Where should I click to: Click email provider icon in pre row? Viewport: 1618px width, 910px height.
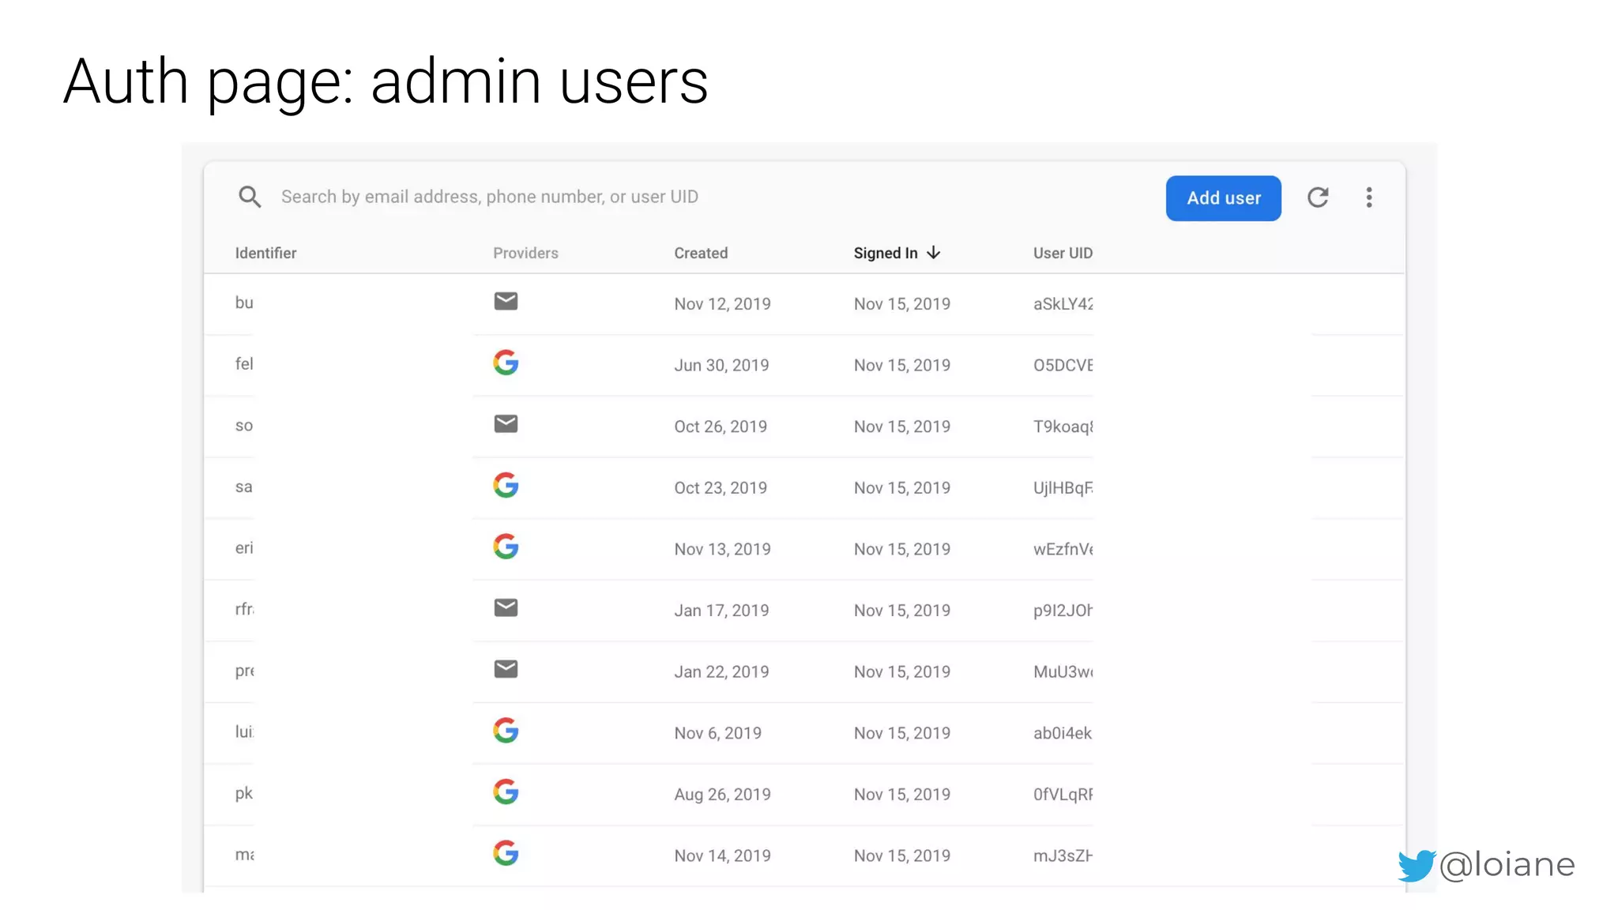tap(506, 669)
